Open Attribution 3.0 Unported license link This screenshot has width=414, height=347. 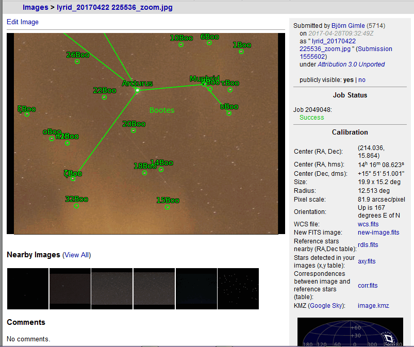(351, 64)
